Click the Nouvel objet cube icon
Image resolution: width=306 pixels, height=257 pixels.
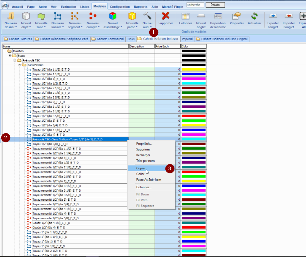[26, 16]
